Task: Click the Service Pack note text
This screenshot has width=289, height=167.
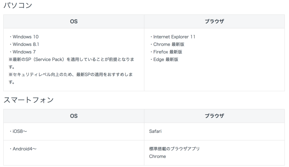Action: tap(71, 63)
